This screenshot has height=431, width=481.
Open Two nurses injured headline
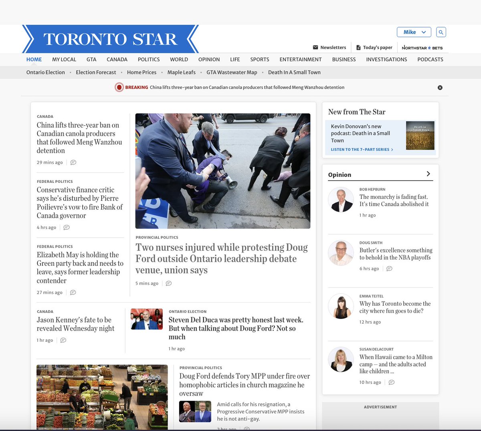(222, 259)
